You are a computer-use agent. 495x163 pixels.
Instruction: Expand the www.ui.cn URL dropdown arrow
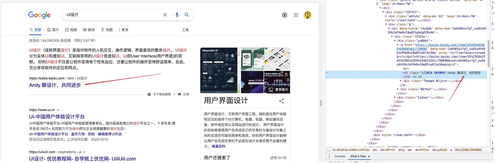58,110
